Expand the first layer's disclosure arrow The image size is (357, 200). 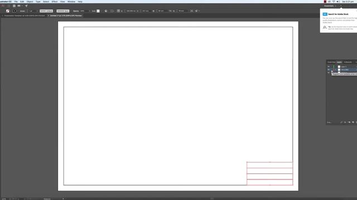coord(336,67)
